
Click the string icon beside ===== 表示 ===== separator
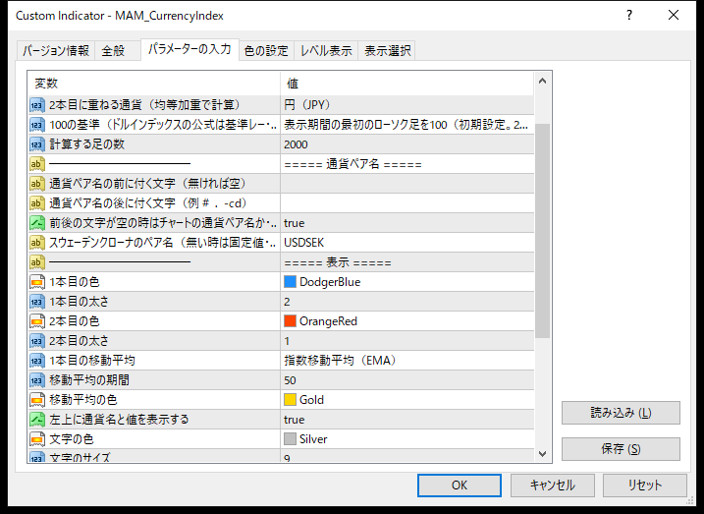[x=37, y=262]
